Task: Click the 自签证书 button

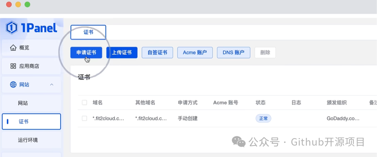Action: (x=157, y=53)
